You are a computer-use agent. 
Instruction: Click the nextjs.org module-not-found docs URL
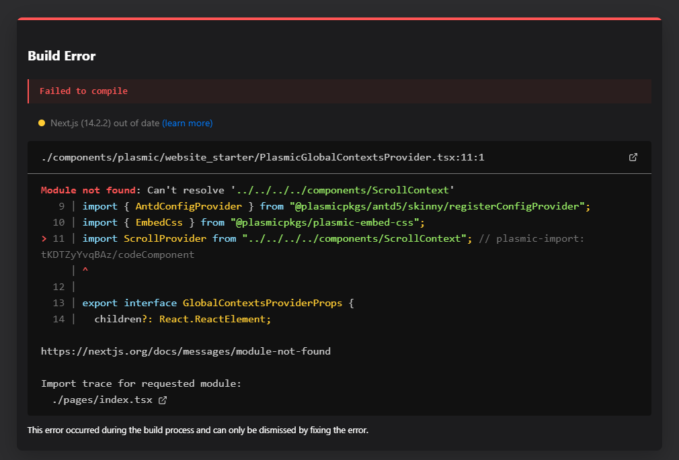point(186,351)
